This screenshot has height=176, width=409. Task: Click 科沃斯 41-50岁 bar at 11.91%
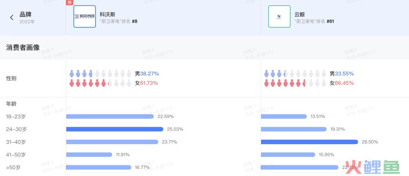tap(89, 155)
